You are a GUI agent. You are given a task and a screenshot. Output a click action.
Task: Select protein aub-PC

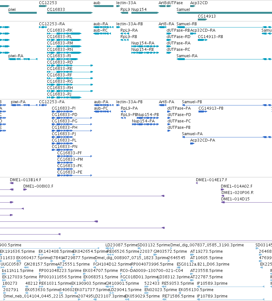tap(101, 108)
